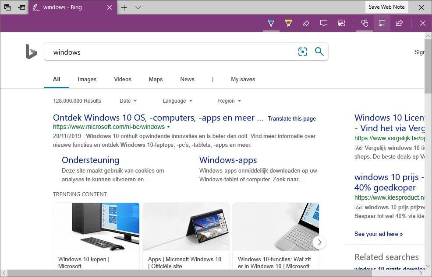Open the Maps results tab
Image resolution: width=432 pixels, height=277 pixels.
click(156, 80)
